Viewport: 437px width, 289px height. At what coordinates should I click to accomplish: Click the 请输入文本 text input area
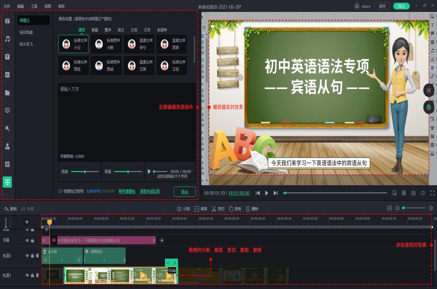[x=127, y=119]
